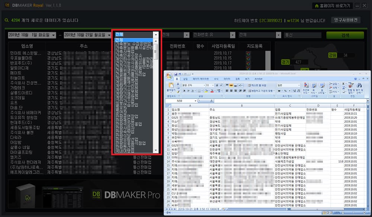Click the Google map icon in 2019.10.17 first row
Image resolution: width=372 pixels, height=217 pixels.
pyautogui.click(x=248, y=54)
